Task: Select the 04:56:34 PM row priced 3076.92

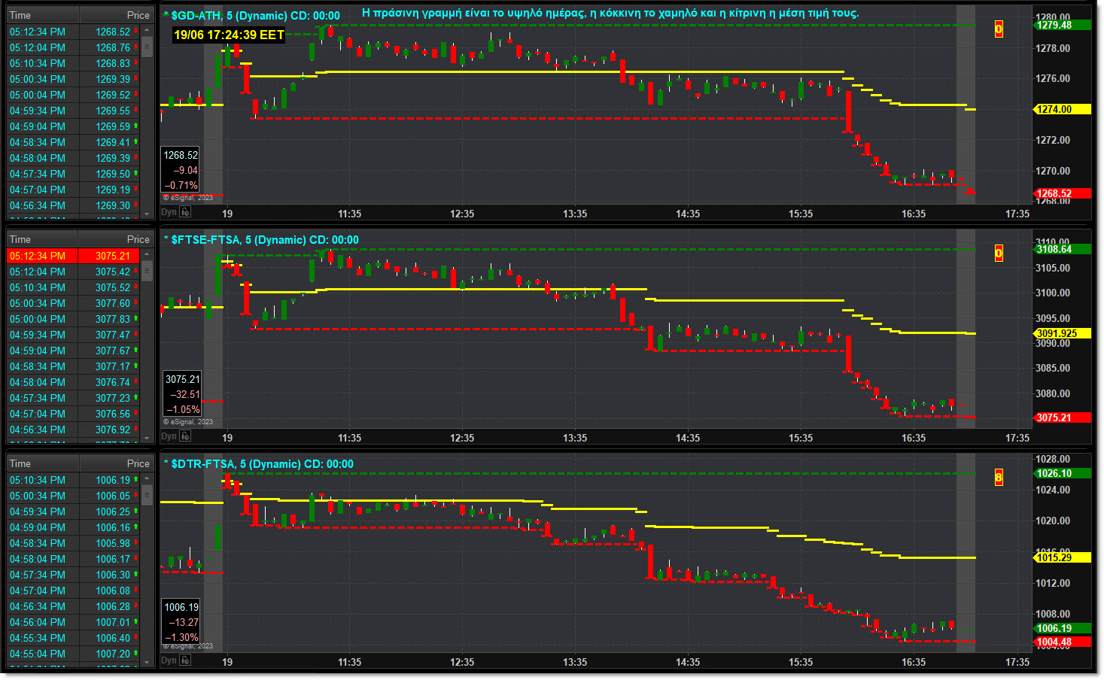Action: (x=74, y=430)
